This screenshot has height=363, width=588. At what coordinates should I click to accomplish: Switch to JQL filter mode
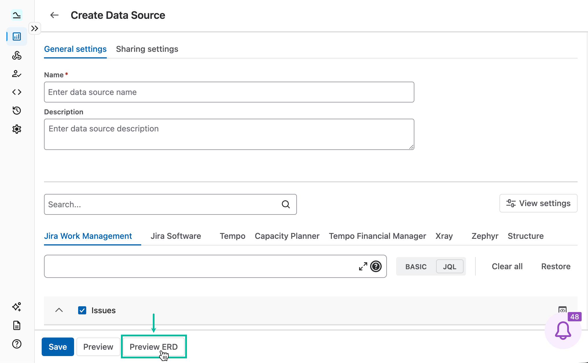coord(450,267)
